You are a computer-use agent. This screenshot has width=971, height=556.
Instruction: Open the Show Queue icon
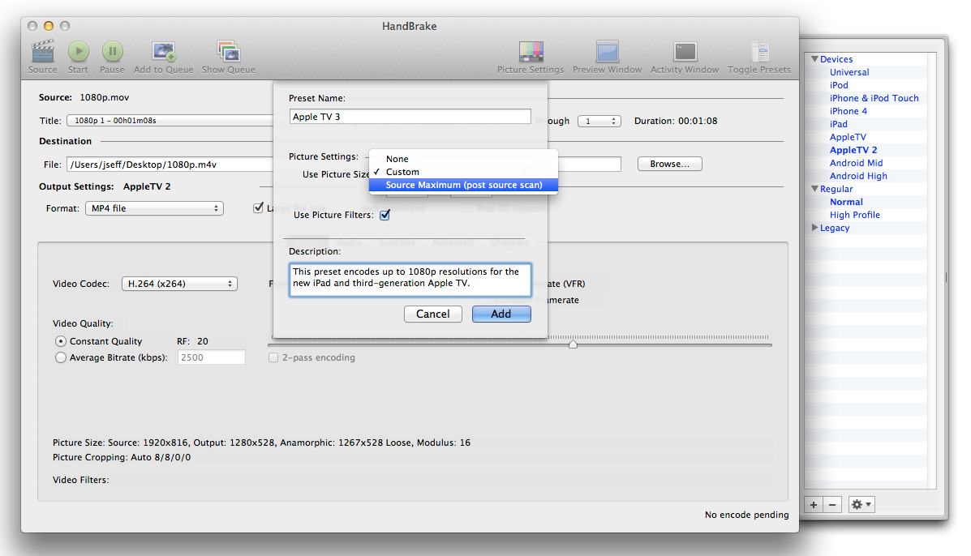coord(229,51)
